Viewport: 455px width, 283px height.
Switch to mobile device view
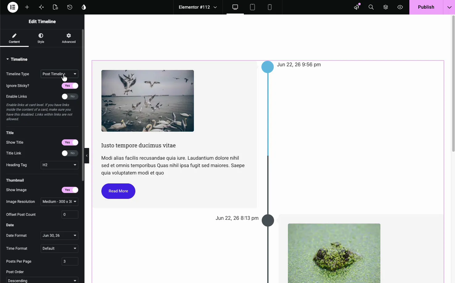pos(270,7)
